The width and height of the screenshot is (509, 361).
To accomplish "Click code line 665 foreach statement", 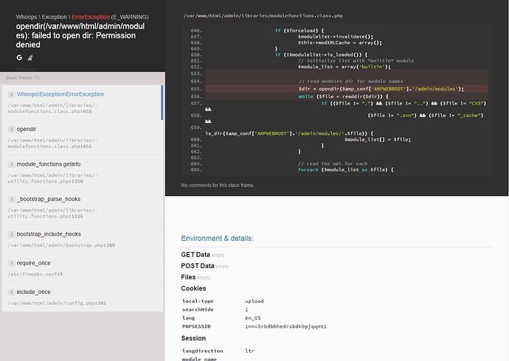I will click(346, 169).
